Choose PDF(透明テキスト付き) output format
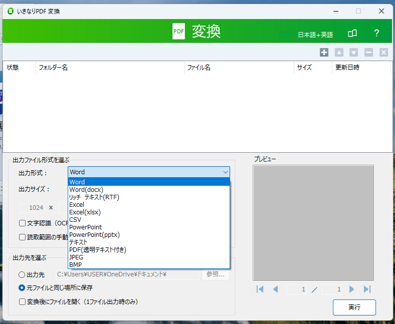395x324 pixels. click(149, 250)
